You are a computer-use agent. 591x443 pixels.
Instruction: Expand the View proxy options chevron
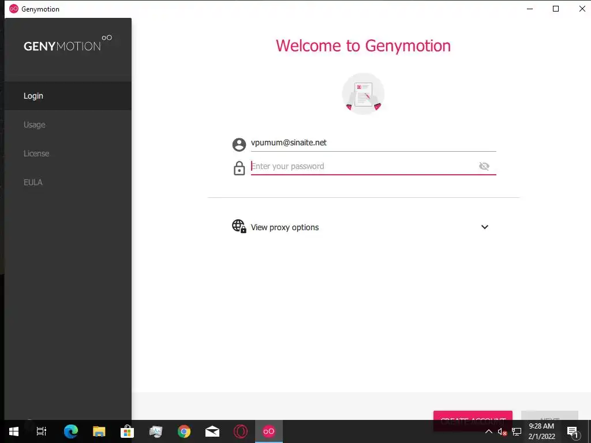pos(485,227)
